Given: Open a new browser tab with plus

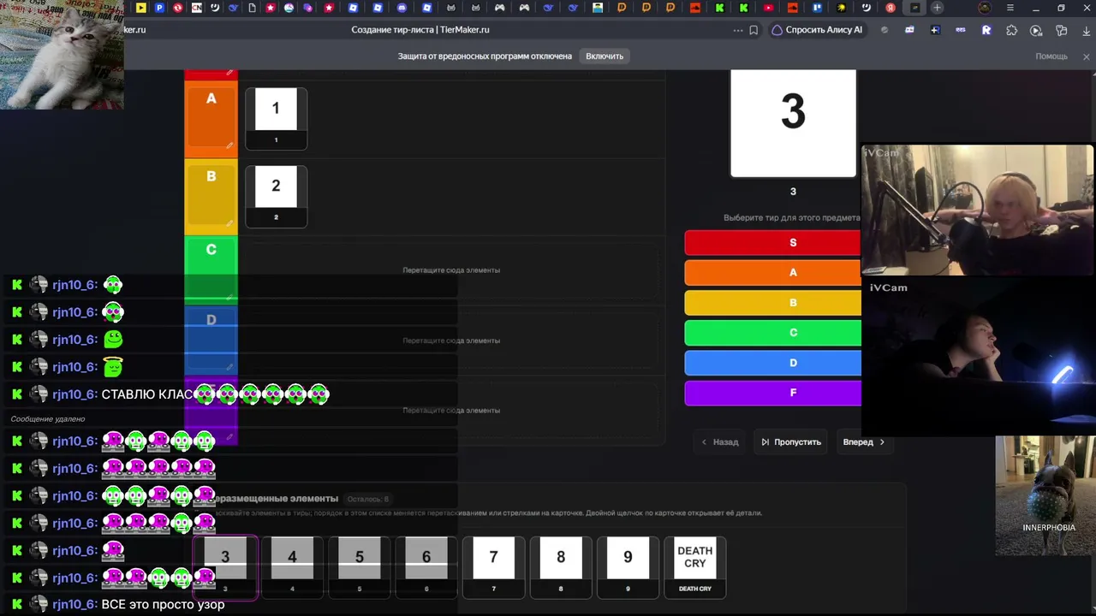Looking at the screenshot, I should (938, 8).
